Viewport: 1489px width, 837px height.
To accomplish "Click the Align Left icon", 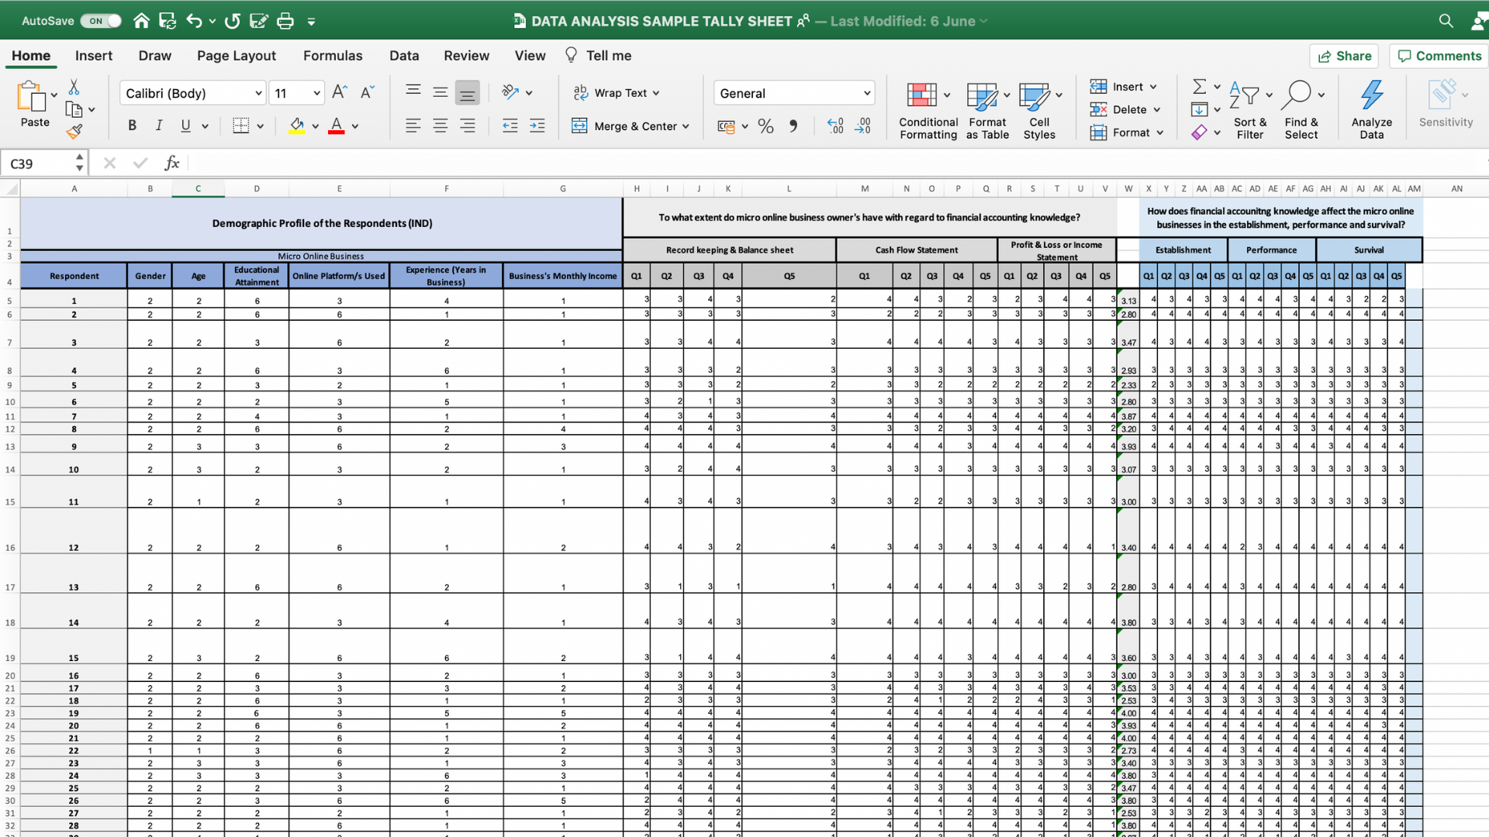I will coord(413,126).
